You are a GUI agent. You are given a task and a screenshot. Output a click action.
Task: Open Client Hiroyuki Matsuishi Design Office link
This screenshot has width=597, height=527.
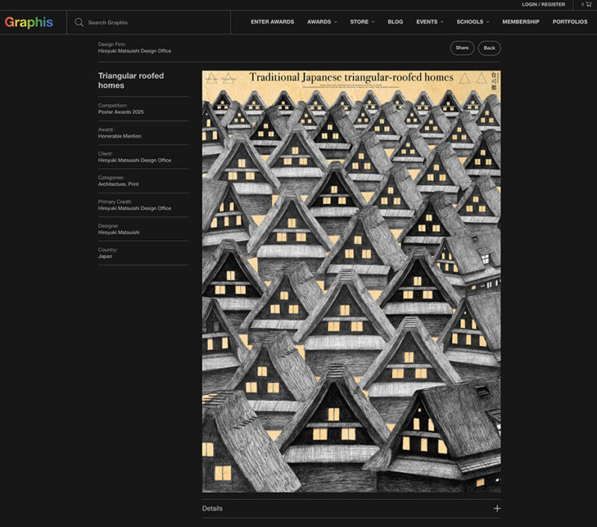(x=134, y=160)
